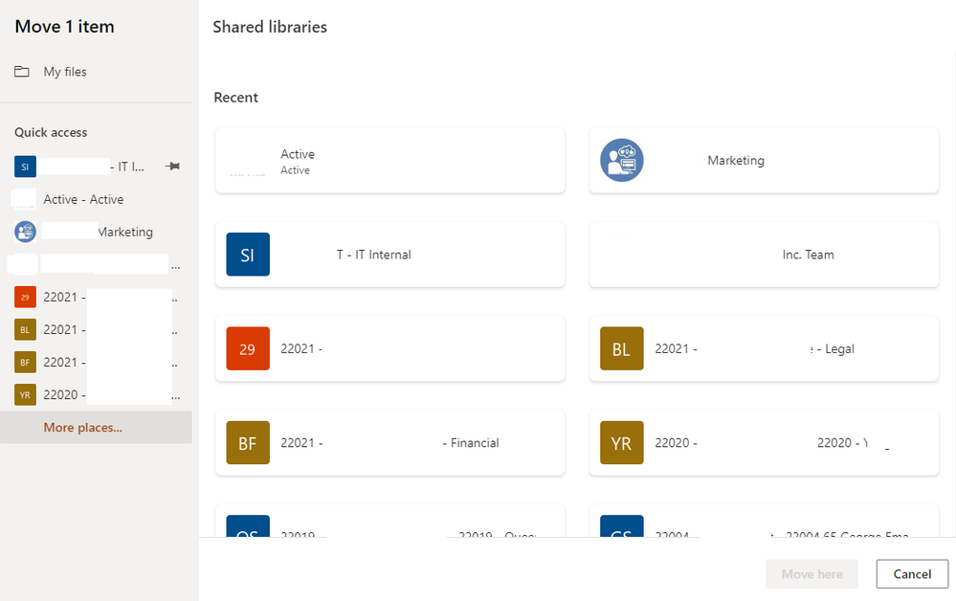Open the Inc. Team library card
Viewport: 956px width, 601px height.
coord(763,255)
